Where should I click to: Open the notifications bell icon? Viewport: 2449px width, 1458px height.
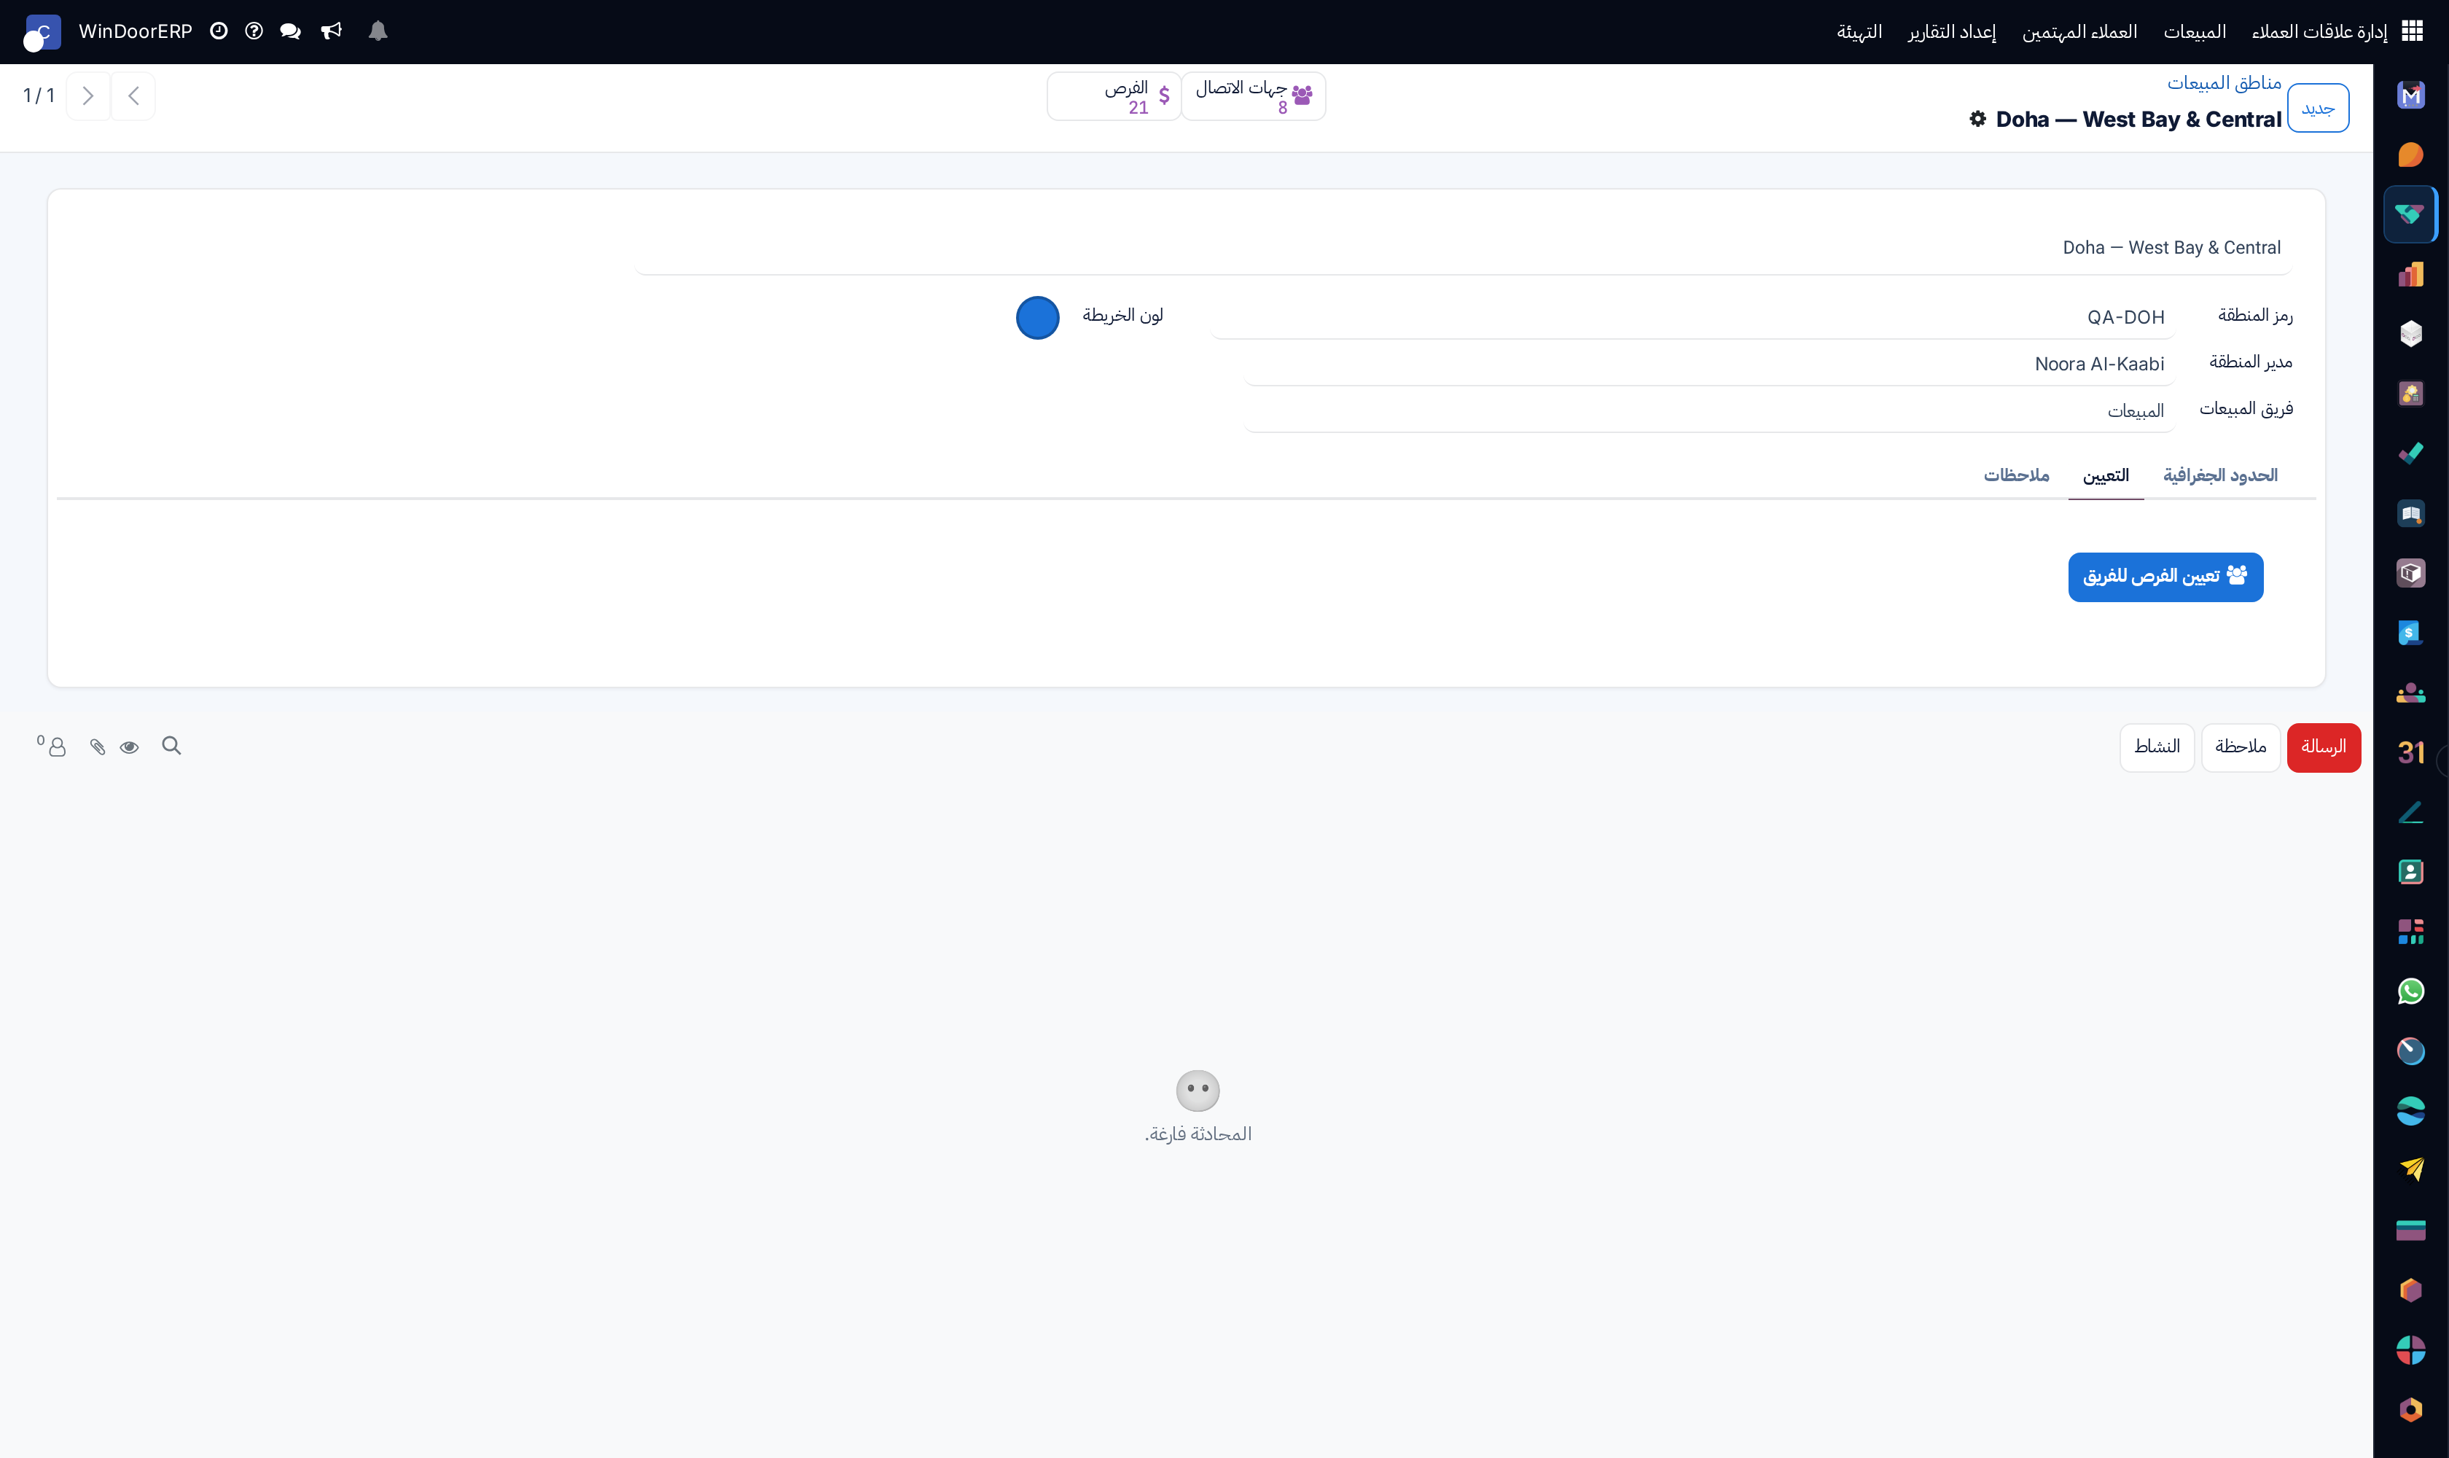click(x=378, y=31)
